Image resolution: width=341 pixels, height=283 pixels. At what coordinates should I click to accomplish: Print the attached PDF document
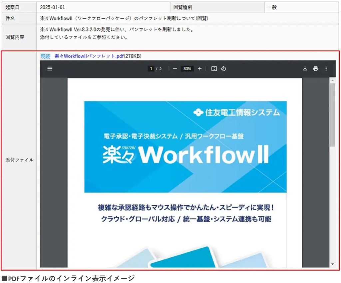coord(316,69)
